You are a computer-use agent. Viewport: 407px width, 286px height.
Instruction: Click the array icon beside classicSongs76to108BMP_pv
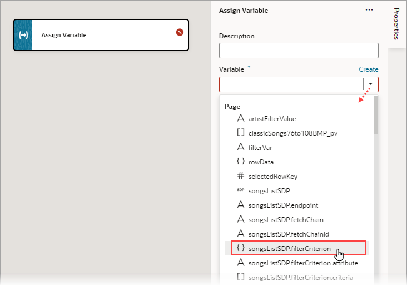241,133
